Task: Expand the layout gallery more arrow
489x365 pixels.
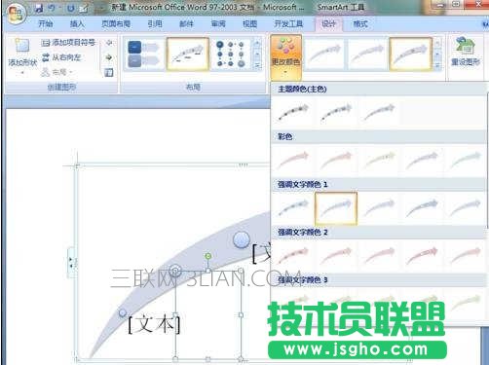Action: pyautogui.click(x=257, y=65)
